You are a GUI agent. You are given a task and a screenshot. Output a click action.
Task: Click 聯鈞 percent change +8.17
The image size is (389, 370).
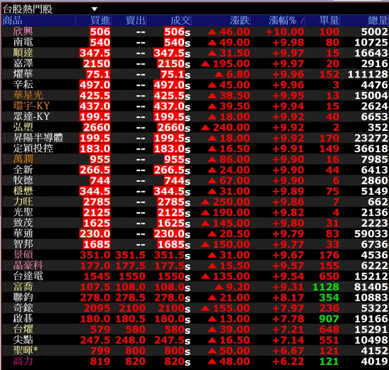tap(288, 298)
